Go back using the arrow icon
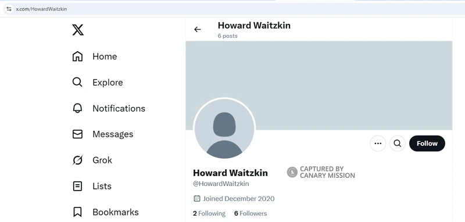This screenshot has width=465, height=222. click(x=198, y=29)
